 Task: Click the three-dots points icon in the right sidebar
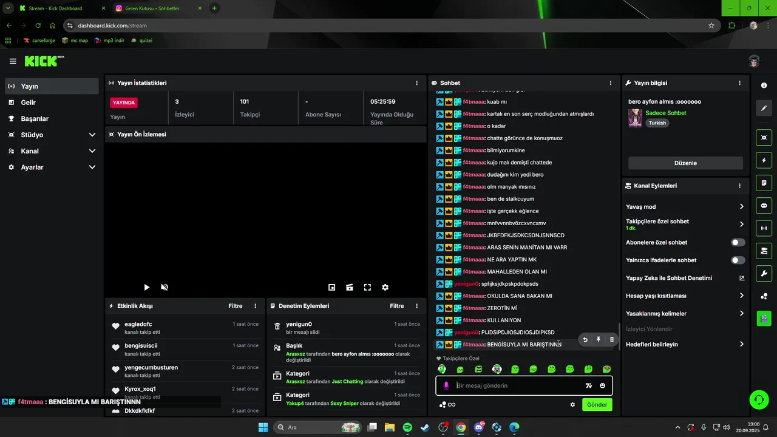pyautogui.click(x=764, y=296)
